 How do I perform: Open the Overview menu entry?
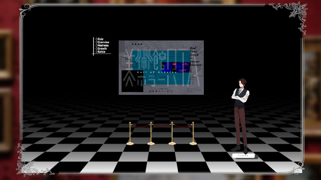click(102, 42)
